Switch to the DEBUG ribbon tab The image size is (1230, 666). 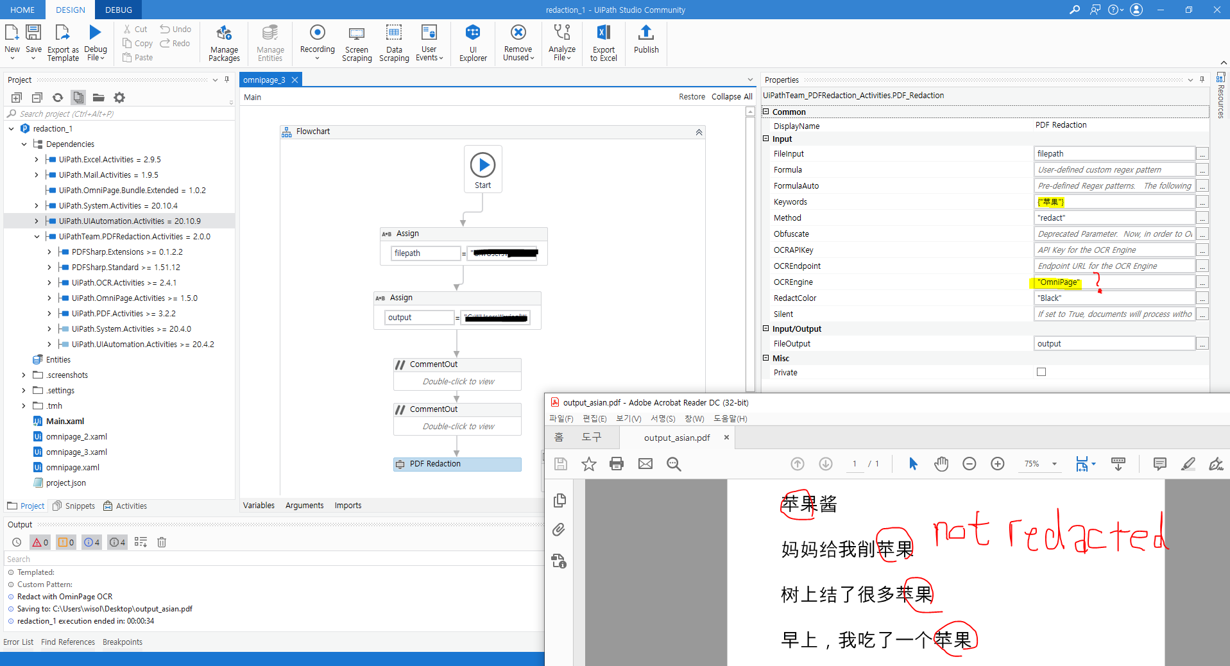[119, 10]
